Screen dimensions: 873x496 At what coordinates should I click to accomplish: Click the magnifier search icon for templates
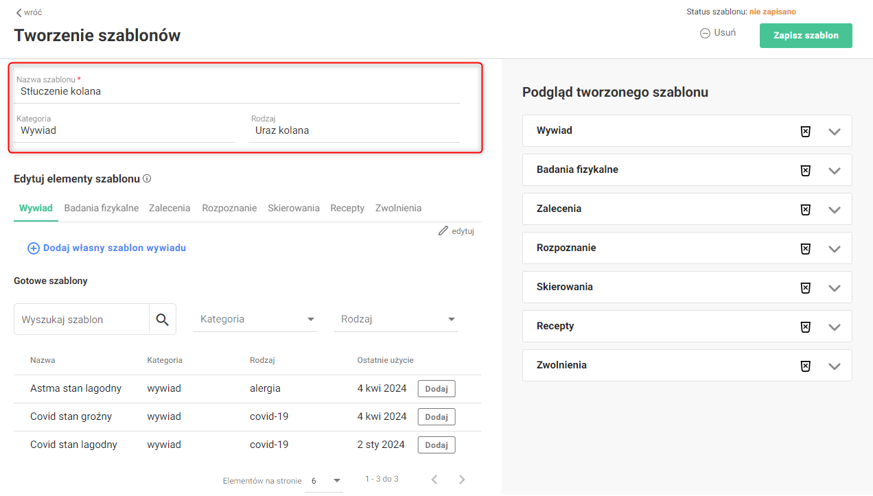pyautogui.click(x=162, y=320)
